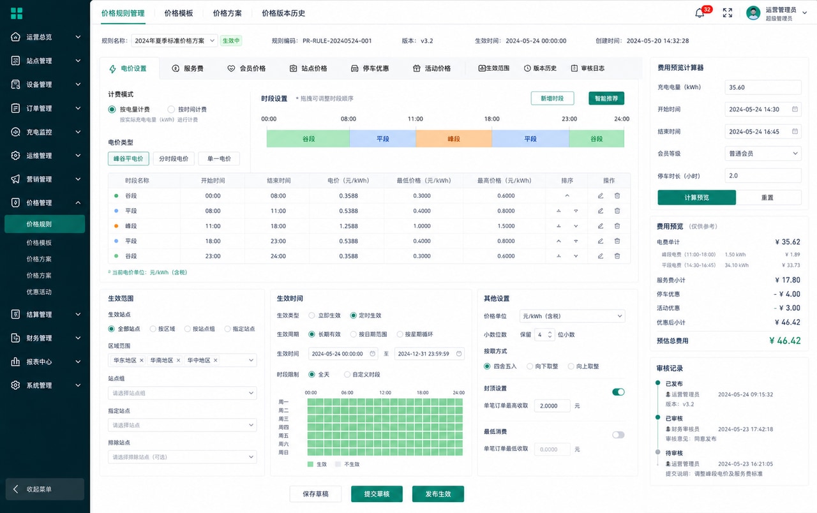
Task: Click the 平段 segment starting at 08:00
Action: (382, 138)
